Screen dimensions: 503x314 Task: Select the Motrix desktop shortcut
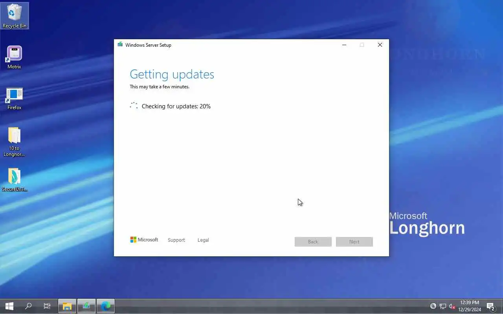pyautogui.click(x=14, y=57)
